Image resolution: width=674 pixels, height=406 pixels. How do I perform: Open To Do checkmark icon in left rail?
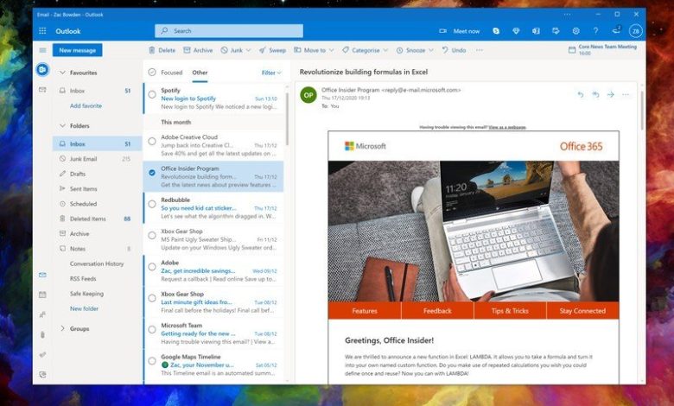42,354
